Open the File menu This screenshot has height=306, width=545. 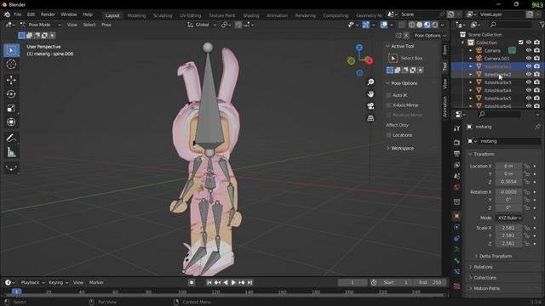pyautogui.click(x=17, y=14)
